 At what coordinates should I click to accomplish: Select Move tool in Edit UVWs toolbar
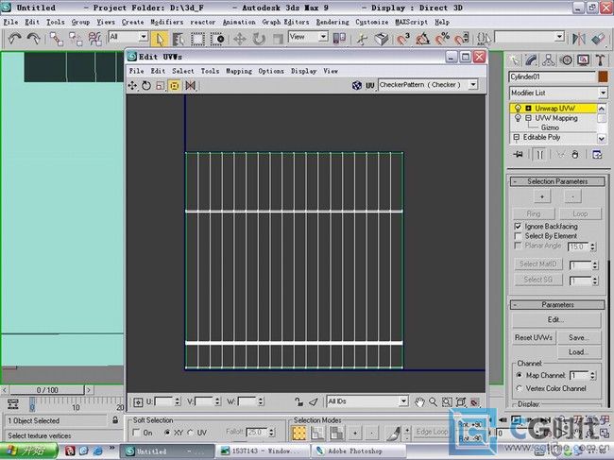132,85
